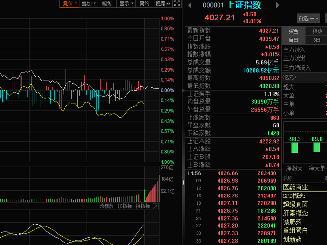The width and height of the screenshot is (327, 245).
Task: Click the 总成交额 value 10288.52亿元
Action: [x=261, y=71]
